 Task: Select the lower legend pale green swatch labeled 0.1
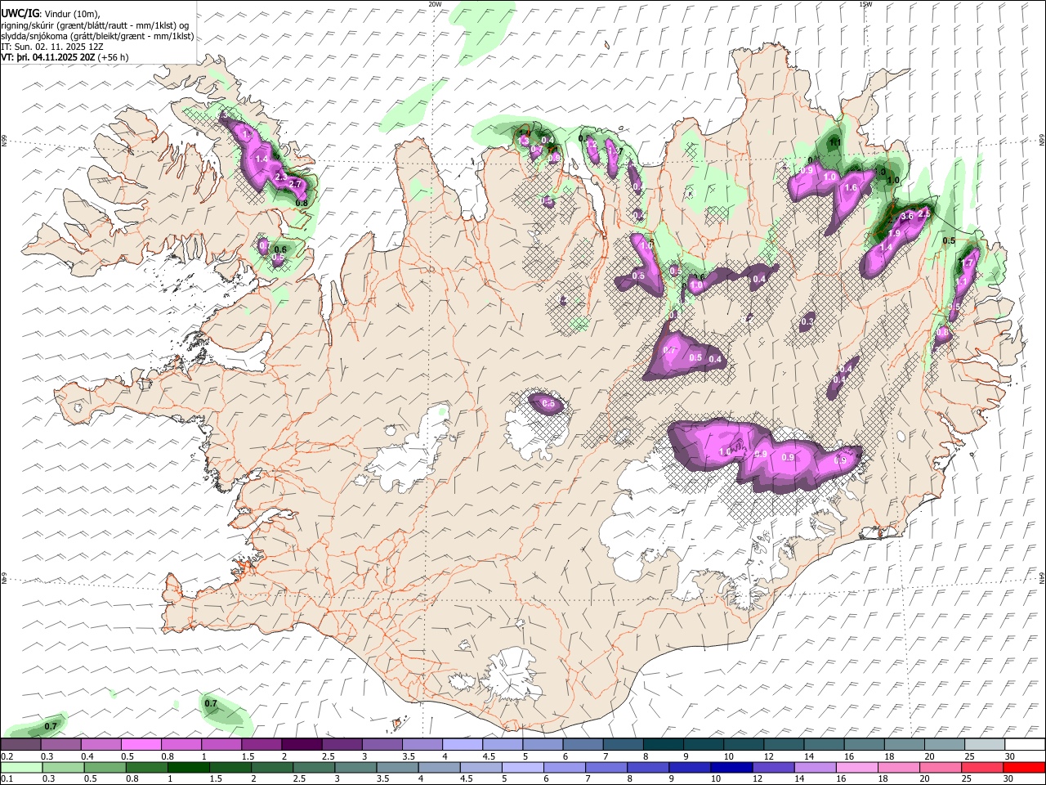coord(21,767)
